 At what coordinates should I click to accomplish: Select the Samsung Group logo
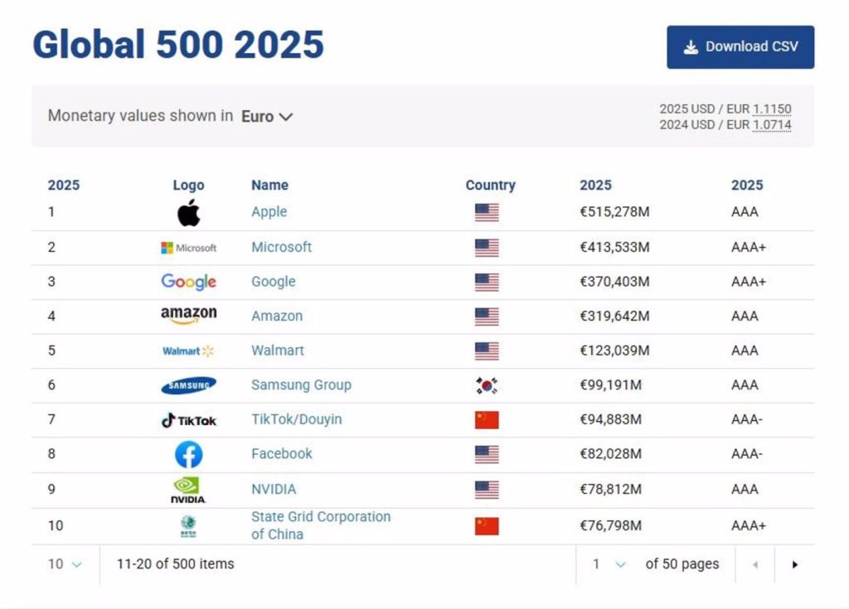click(188, 384)
